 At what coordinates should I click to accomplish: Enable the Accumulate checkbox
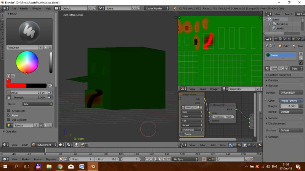pyautogui.click(x=8, y=110)
